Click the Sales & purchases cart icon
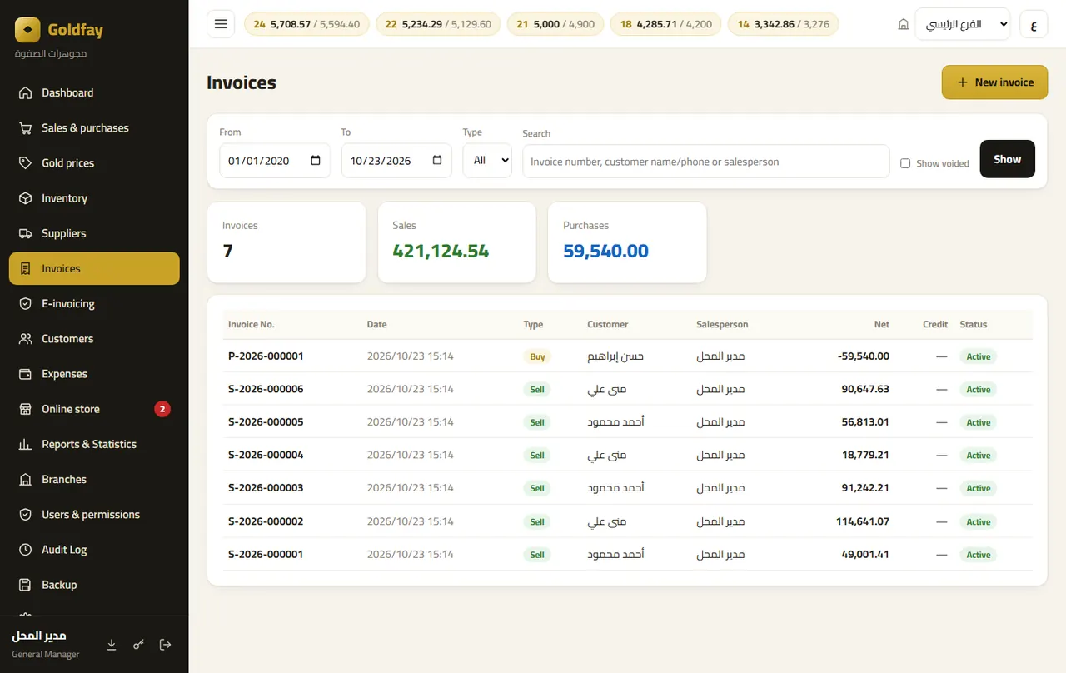Image resolution: width=1066 pixels, height=673 pixels. coord(26,127)
